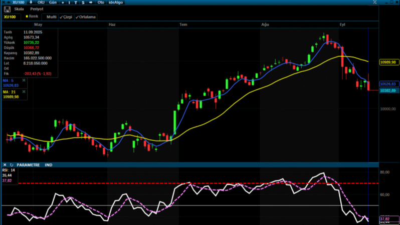Viewport: 400px width, 225px height.
Task: Click the download arrow icon in title bar
Action: pos(31,2)
